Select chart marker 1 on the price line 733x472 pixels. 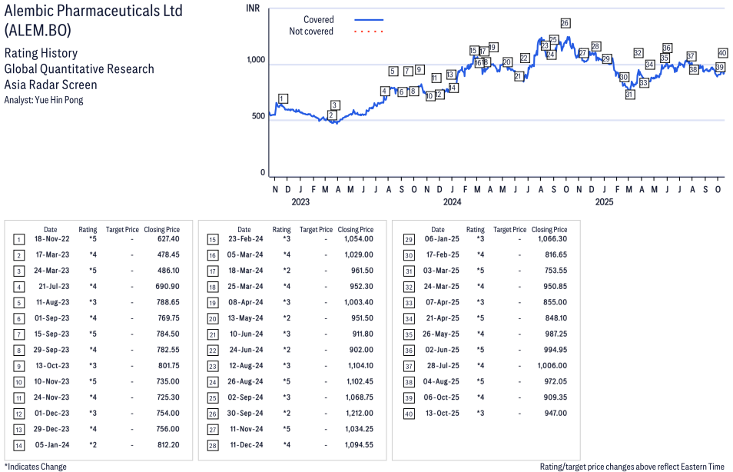[x=283, y=98]
